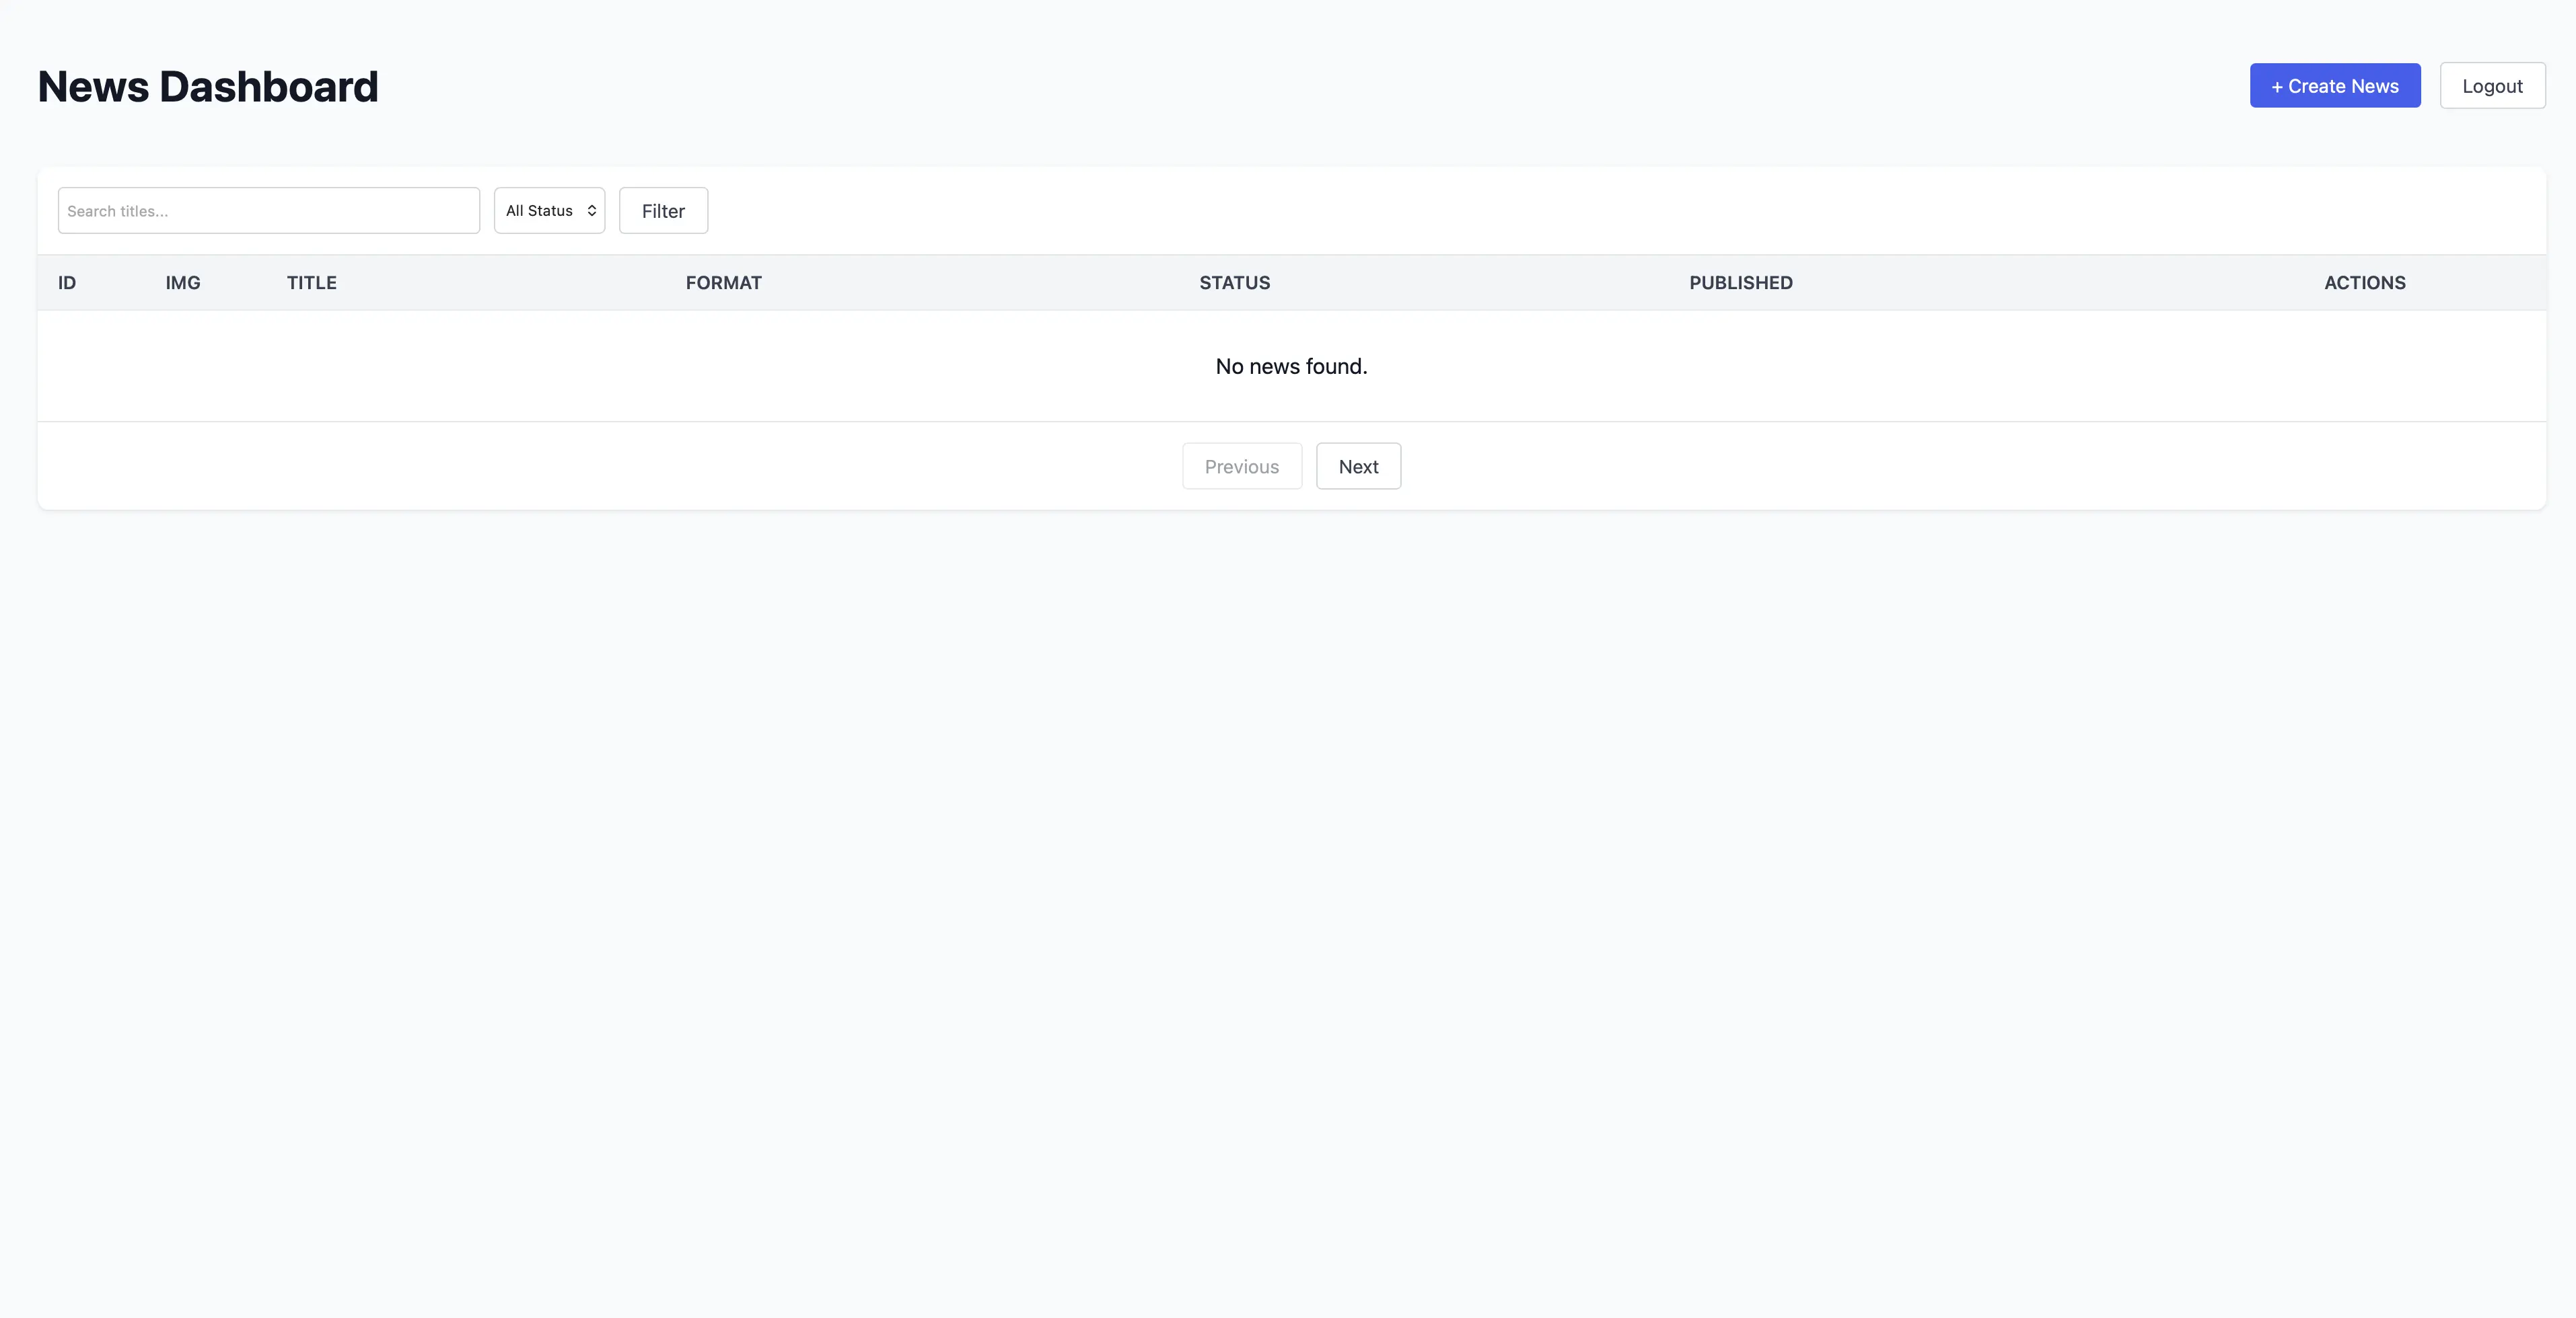This screenshot has height=1318, width=2576.
Task: Click the PUBLISHED column header
Action: tap(1740, 283)
